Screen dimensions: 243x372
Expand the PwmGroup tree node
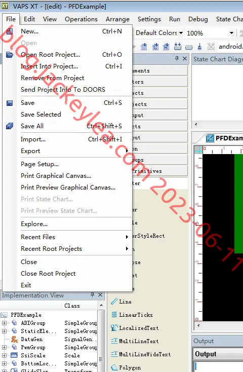[4, 347]
